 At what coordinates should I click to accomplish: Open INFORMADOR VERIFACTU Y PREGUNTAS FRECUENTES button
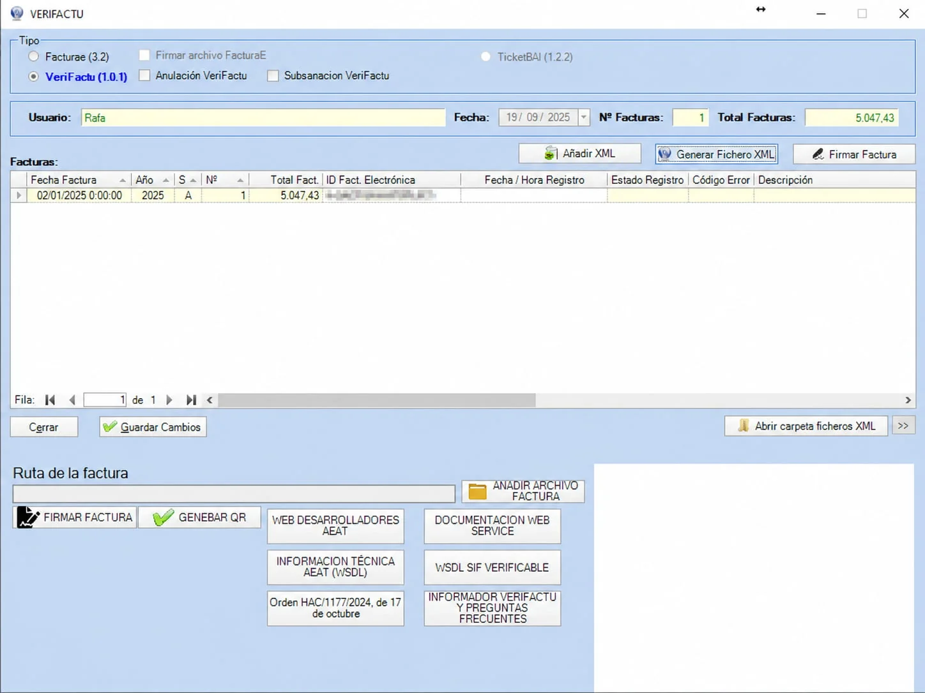pos(493,608)
